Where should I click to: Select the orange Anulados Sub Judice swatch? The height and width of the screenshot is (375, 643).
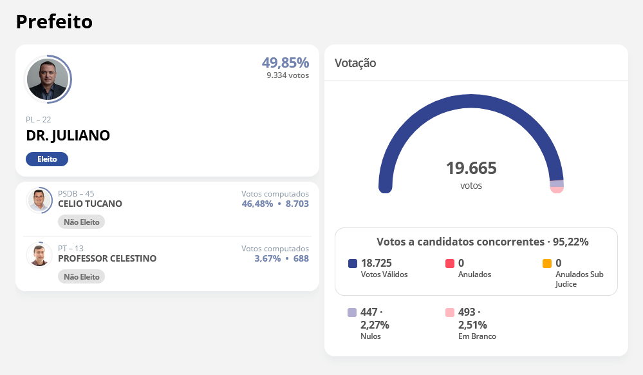click(547, 264)
